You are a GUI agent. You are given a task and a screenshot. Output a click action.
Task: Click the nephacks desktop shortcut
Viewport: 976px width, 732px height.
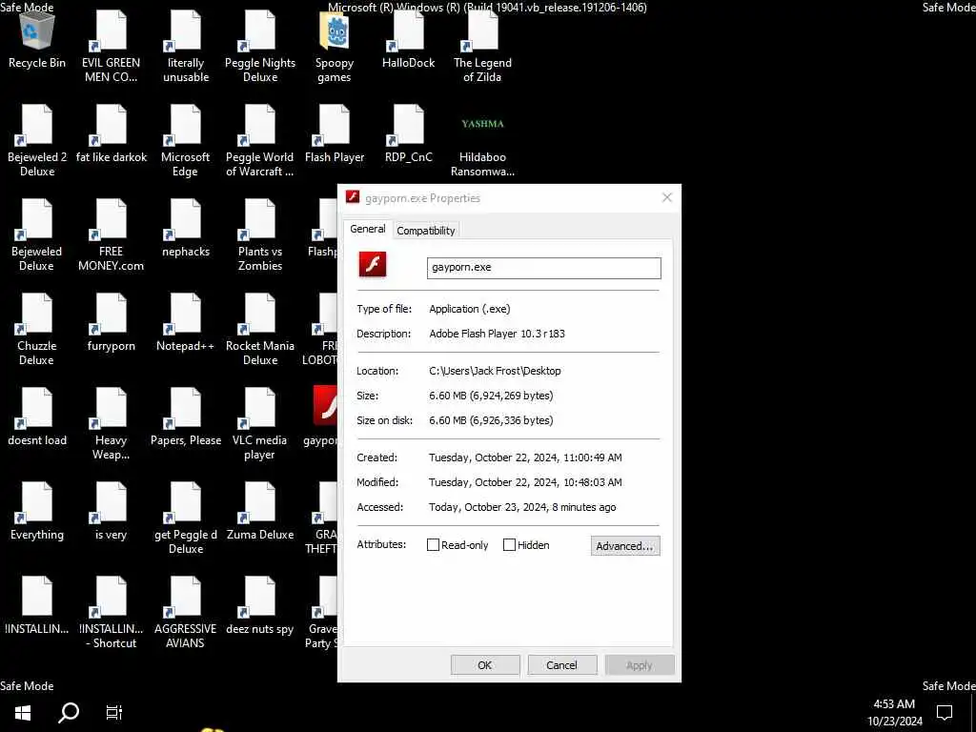pyautogui.click(x=186, y=230)
